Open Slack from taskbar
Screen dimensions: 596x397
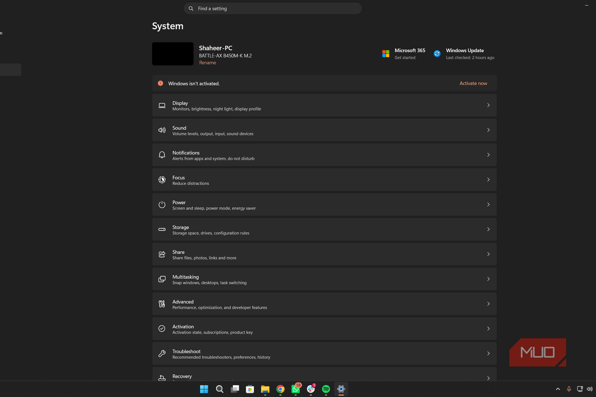(311, 389)
